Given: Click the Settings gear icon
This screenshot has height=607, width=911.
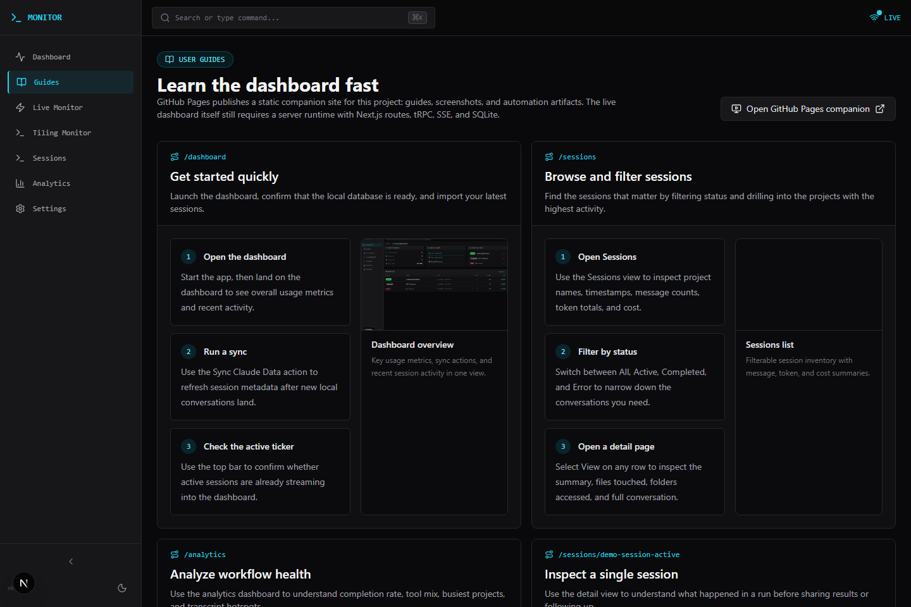Looking at the screenshot, I should tap(20, 209).
